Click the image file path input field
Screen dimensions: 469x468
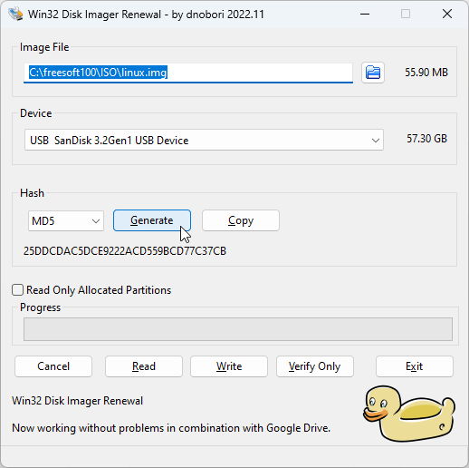188,73
